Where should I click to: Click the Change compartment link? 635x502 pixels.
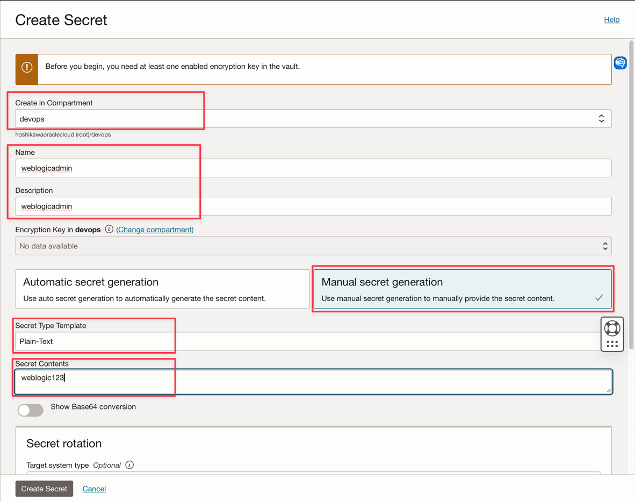[155, 230]
